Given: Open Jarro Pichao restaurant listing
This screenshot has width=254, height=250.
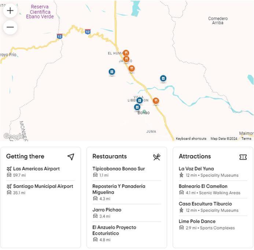Looking at the screenshot, I should click(x=107, y=210).
